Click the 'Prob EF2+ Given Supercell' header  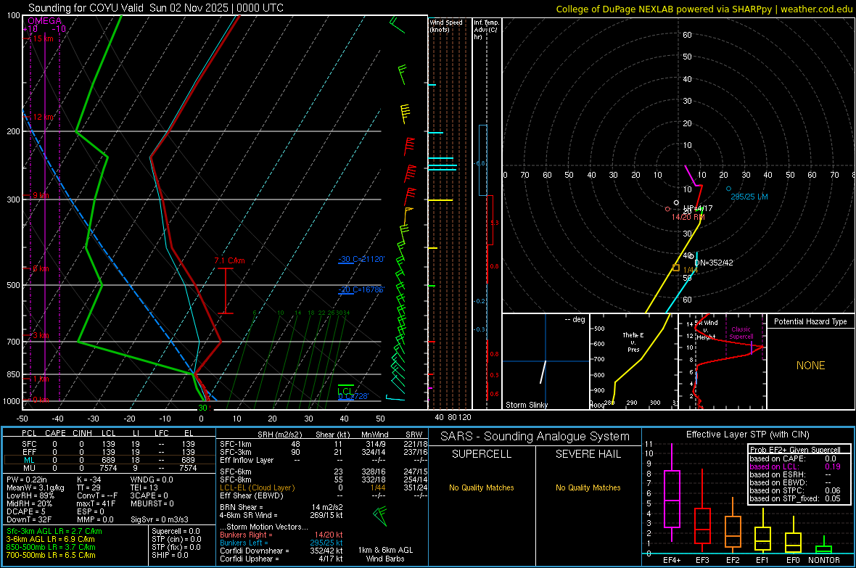(795, 450)
